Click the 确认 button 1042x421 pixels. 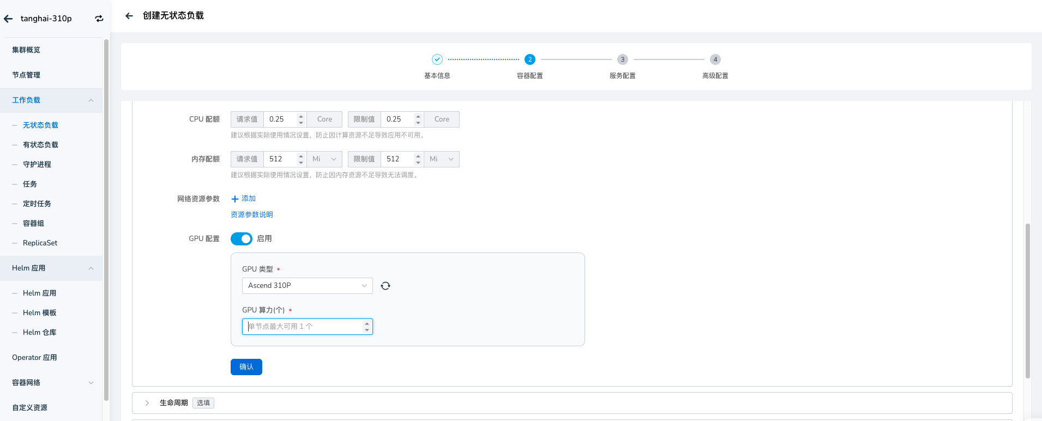(x=246, y=367)
